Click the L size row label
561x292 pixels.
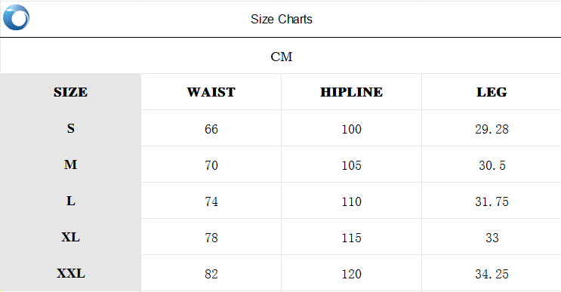[70, 201]
